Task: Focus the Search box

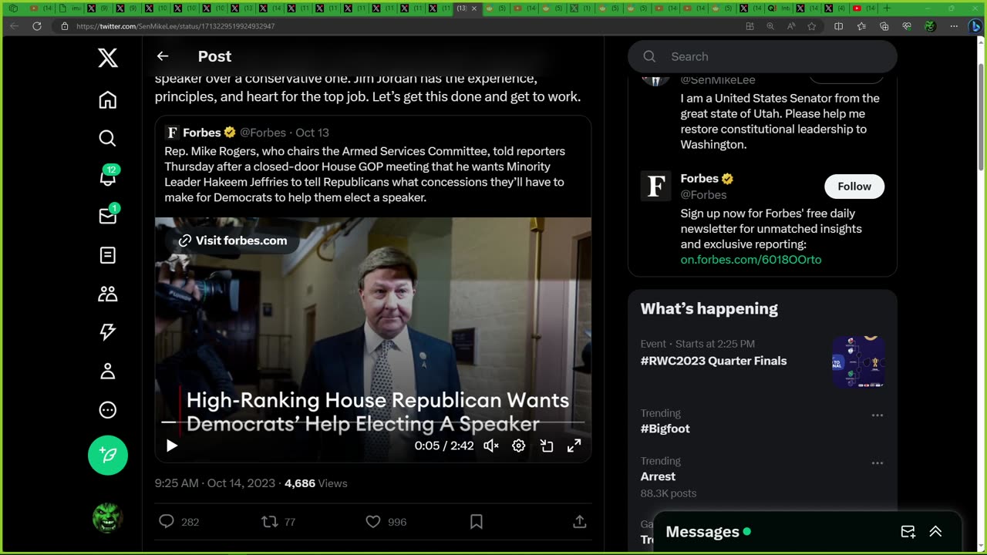Action: point(763,56)
